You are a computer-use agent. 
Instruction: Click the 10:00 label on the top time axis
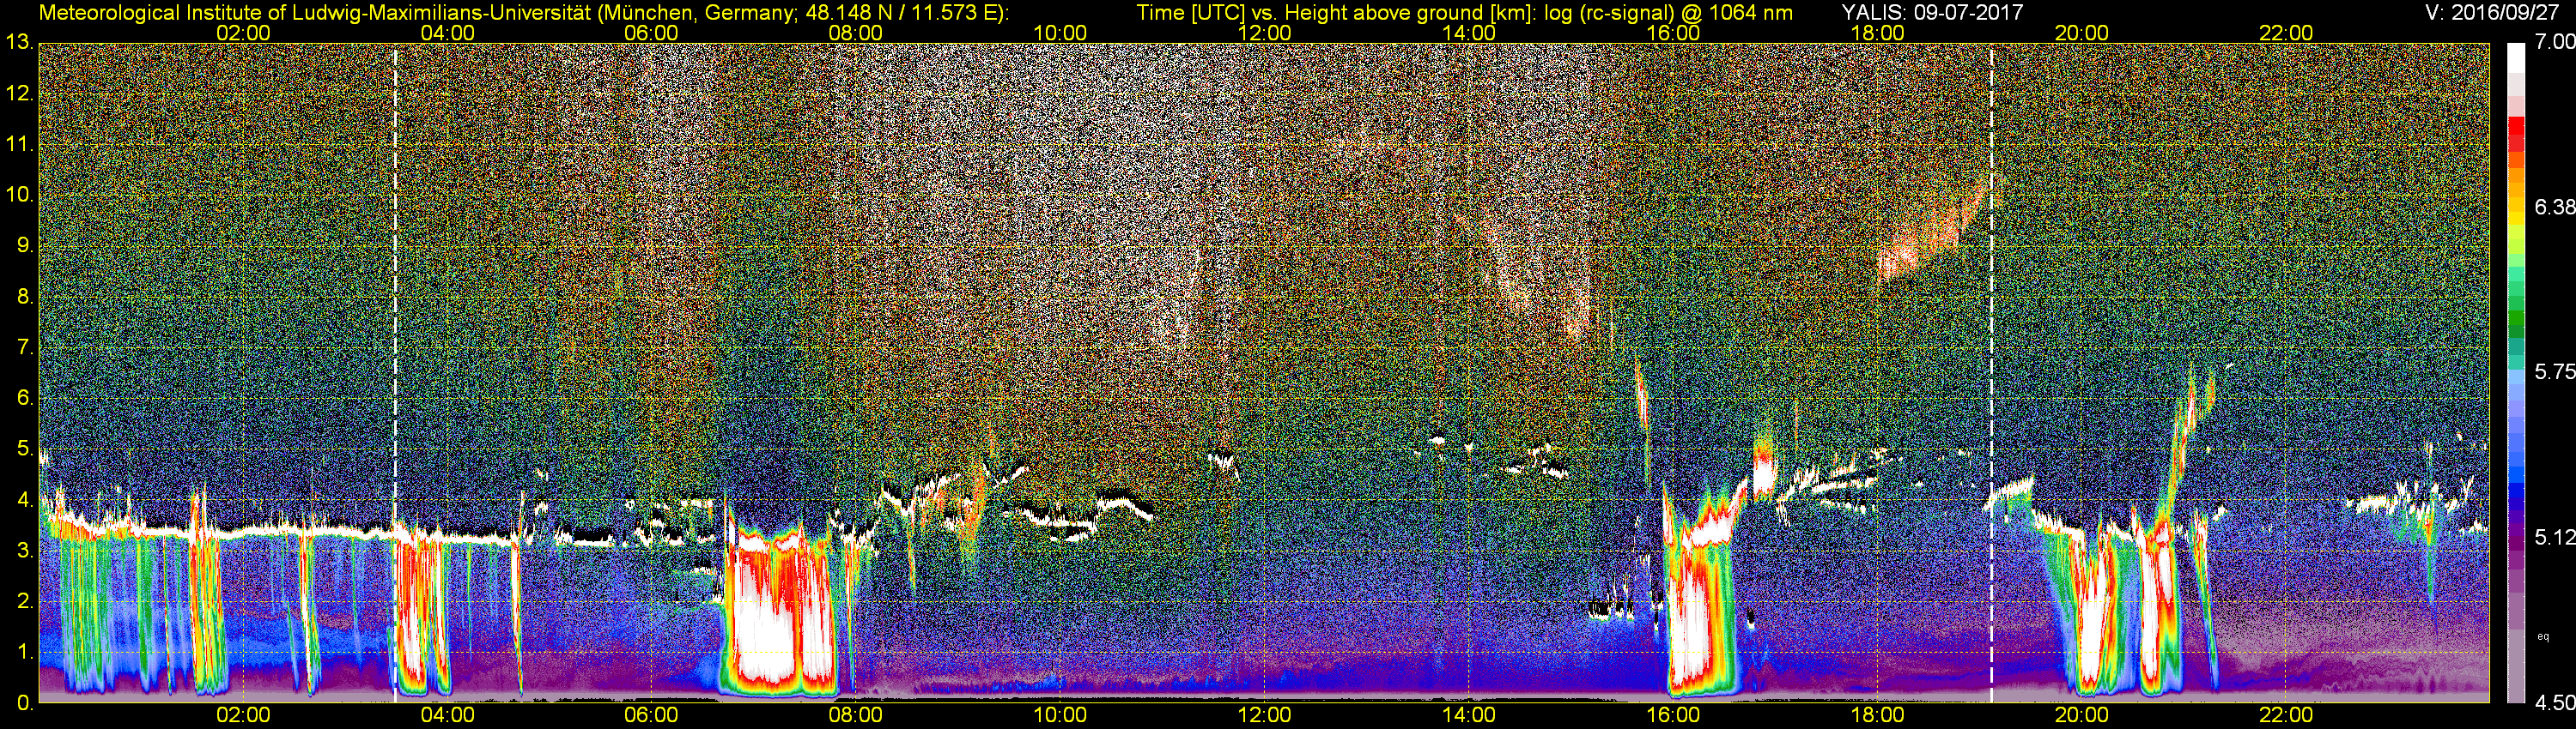point(1060,33)
